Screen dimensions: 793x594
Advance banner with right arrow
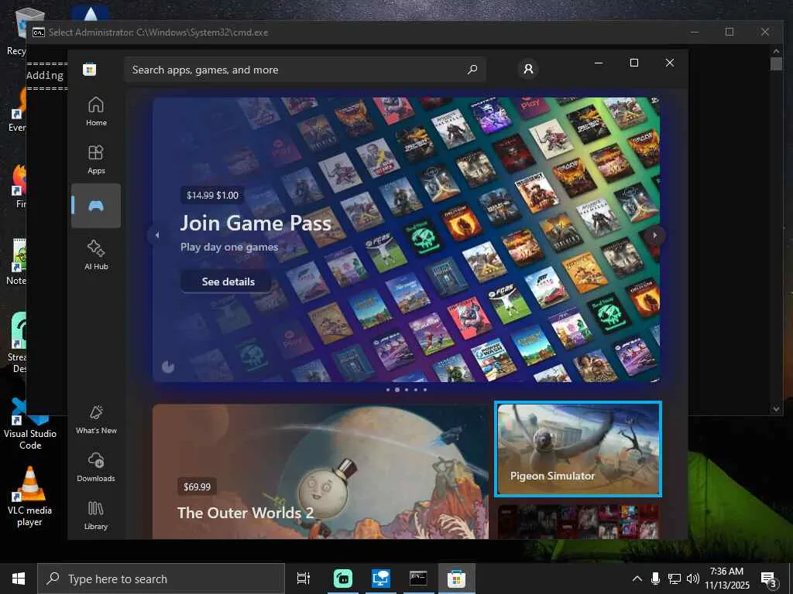coord(655,235)
